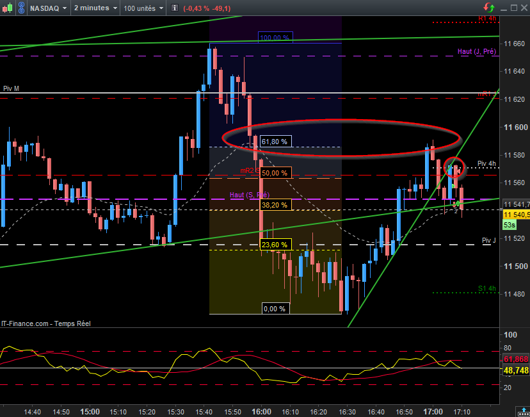Click the red 61,868 indicator value tag

coord(516,359)
